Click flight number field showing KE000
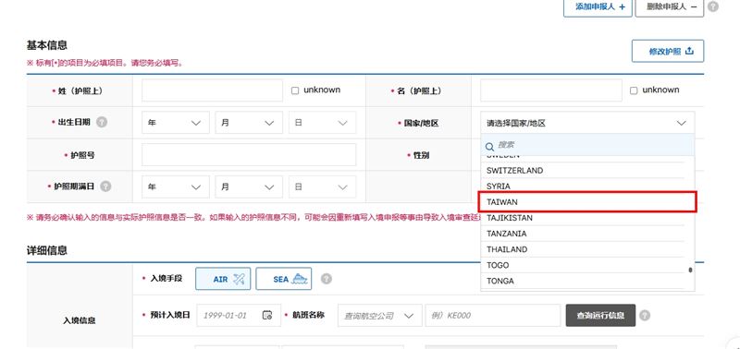The height and width of the screenshot is (349, 740). pyautogui.click(x=493, y=316)
